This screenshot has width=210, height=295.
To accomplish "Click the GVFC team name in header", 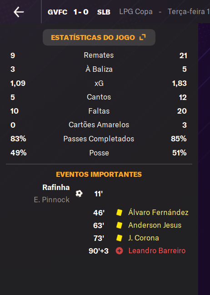I will click(57, 12).
